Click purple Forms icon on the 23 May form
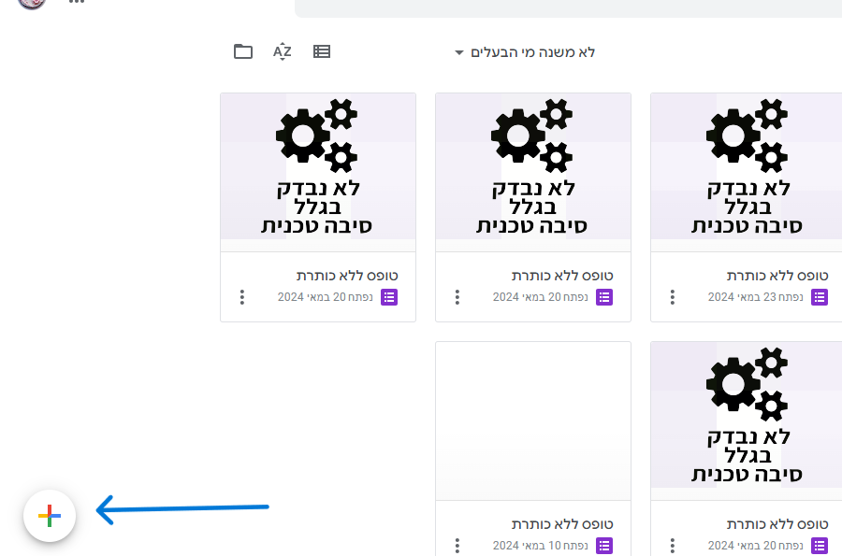Screen dimensions: 842x556 (820, 297)
